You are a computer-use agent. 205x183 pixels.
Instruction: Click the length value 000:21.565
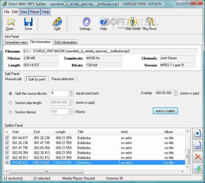pos(64,163)
